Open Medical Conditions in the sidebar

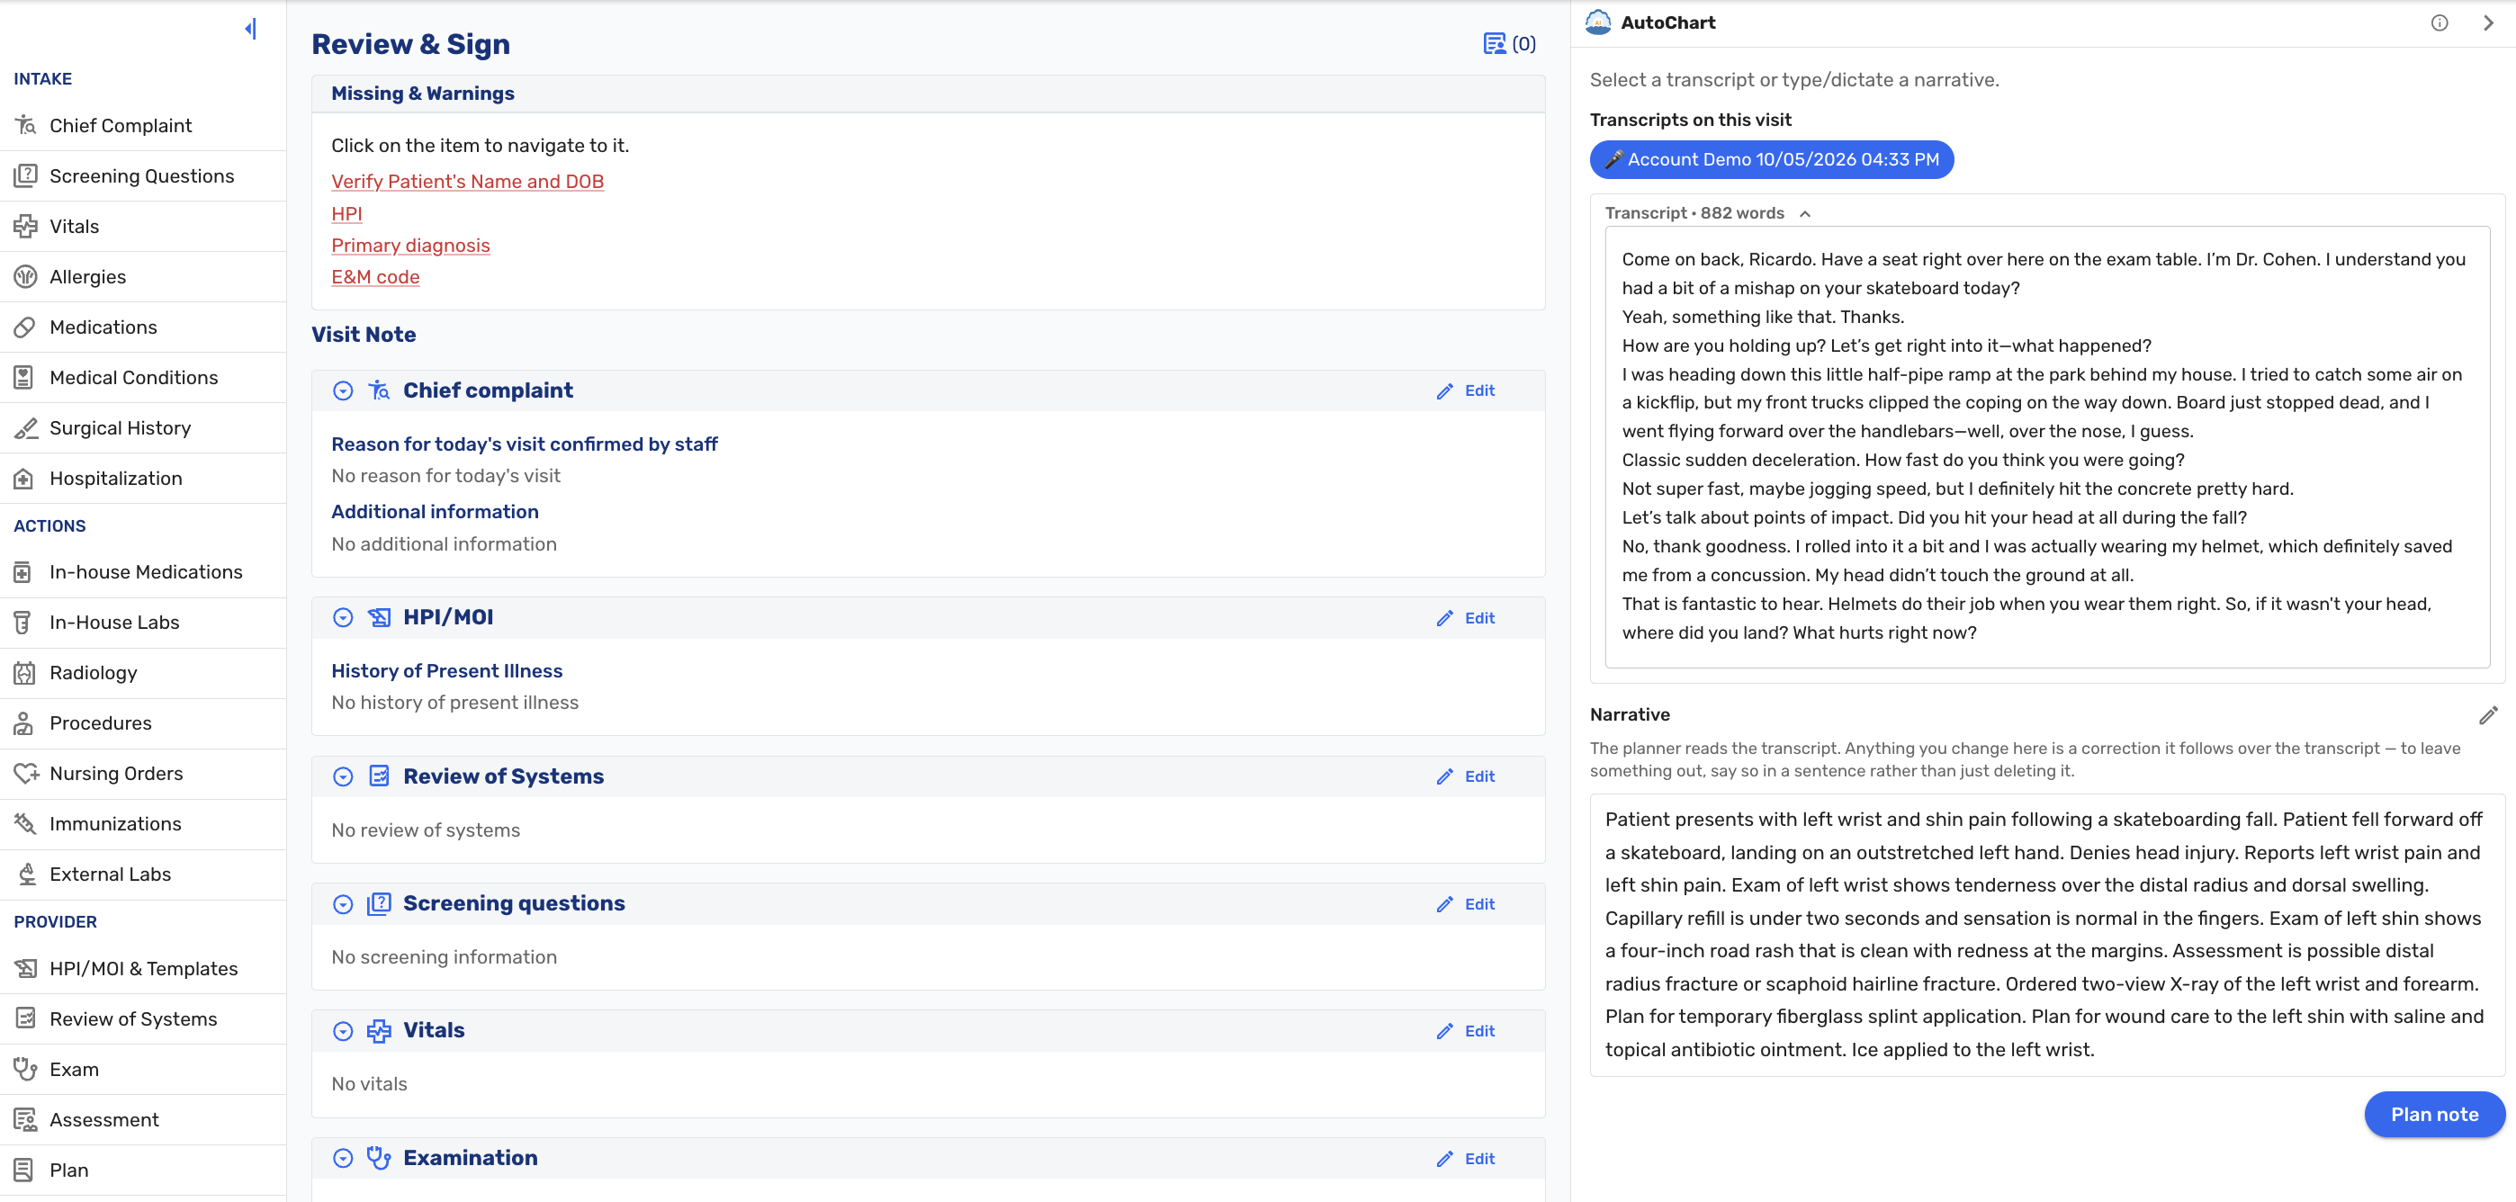pos(142,378)
